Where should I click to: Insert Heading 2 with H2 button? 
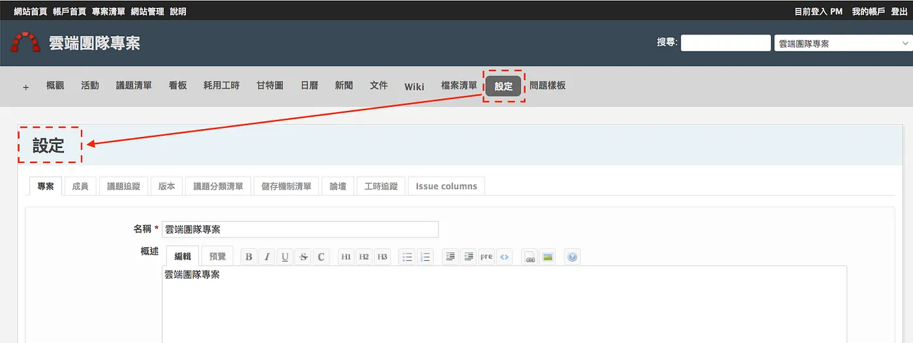pyautogui.click(x=365, y=257)
